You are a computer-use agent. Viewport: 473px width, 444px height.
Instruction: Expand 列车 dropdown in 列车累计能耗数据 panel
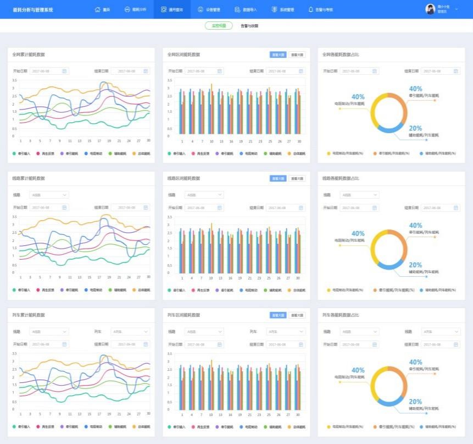point(130,332)
